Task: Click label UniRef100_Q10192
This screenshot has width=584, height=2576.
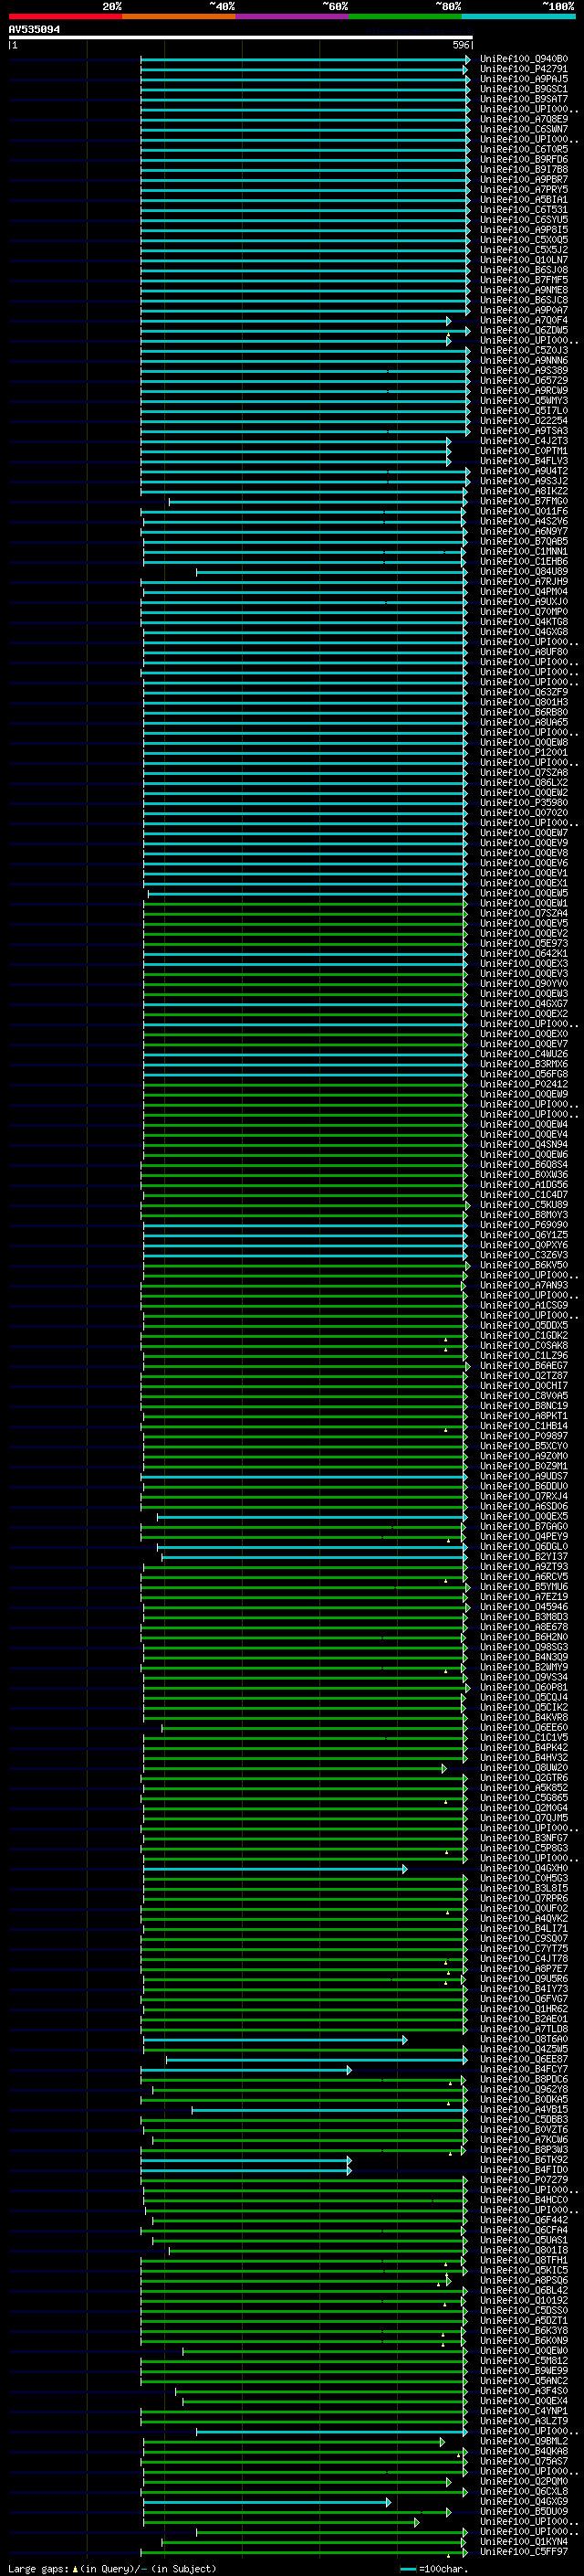Action: [x=524, y=2300]
